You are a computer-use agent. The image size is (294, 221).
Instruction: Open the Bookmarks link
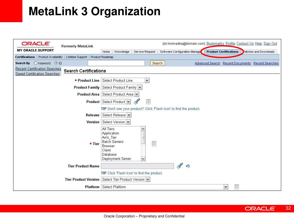(x=215, y=44)
